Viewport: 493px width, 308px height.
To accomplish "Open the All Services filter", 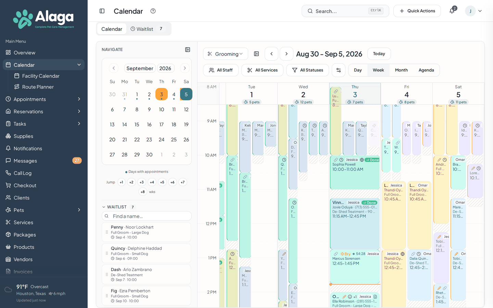I will click(x=263, y=70).
